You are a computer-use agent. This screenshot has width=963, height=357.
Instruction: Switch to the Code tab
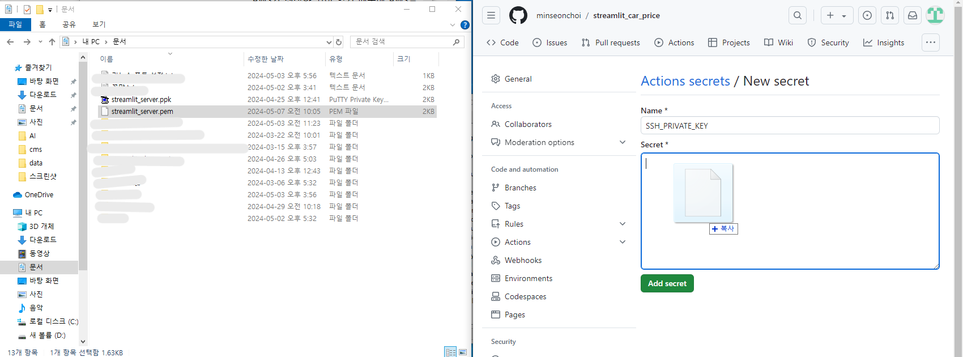pyautogui.click(x=502, y=42)
